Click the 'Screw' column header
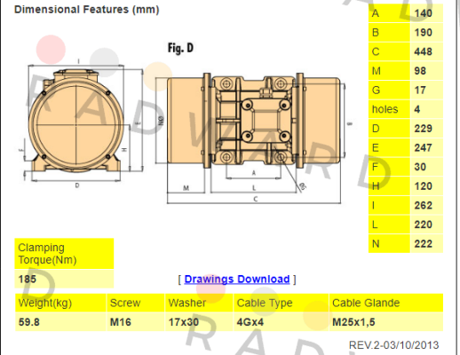 (136, 303)
